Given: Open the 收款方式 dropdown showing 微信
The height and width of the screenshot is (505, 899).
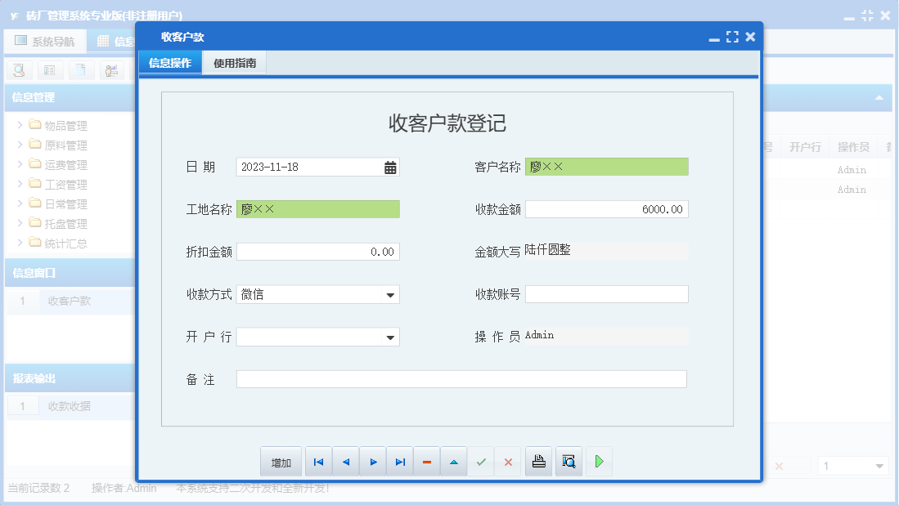Looking at the screenshot, I should click(391, 294).
